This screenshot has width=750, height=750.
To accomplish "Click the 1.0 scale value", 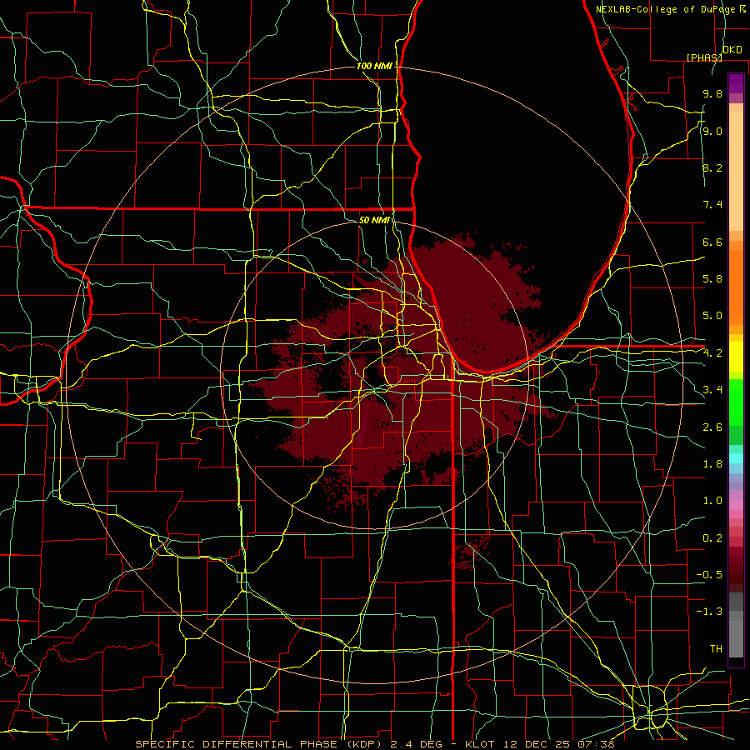I will pyautogui.click(x=712, y=501).
